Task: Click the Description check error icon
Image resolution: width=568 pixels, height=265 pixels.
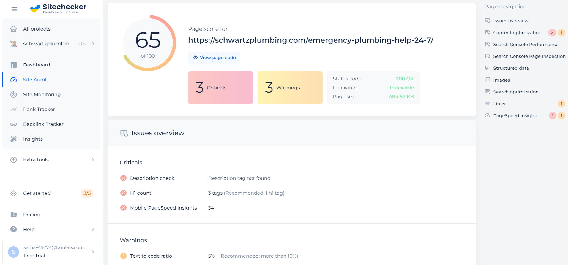Action: pos(123,178)
